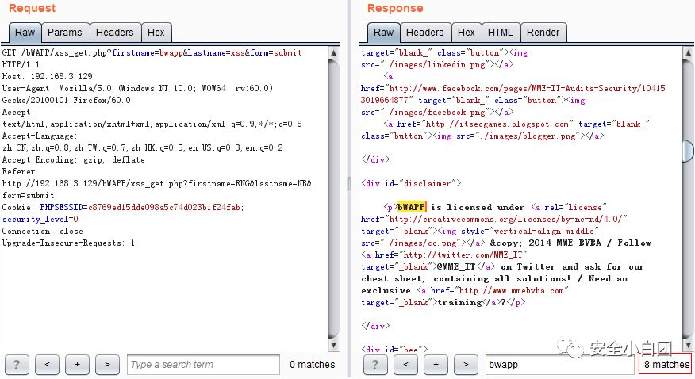This screenshot has height=379, width=695.
Task: Click the User-Agent header line
Action: pyautogui.click(x=137, y=88)
